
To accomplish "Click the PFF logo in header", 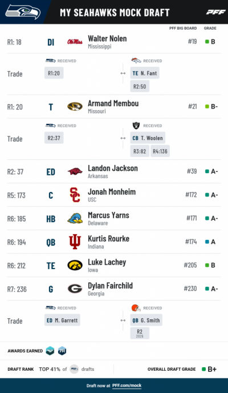I will point(216,12).
